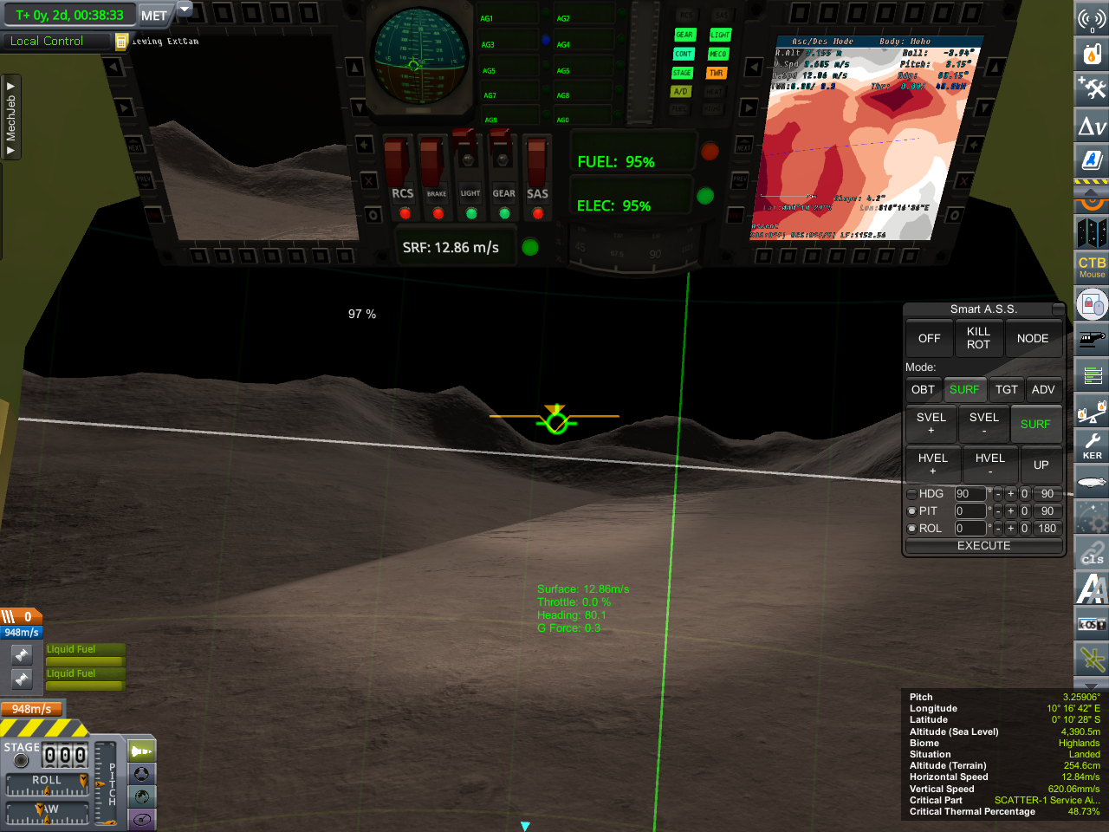Open the fuel canister resource panel icon

[x=1092, y=53]
